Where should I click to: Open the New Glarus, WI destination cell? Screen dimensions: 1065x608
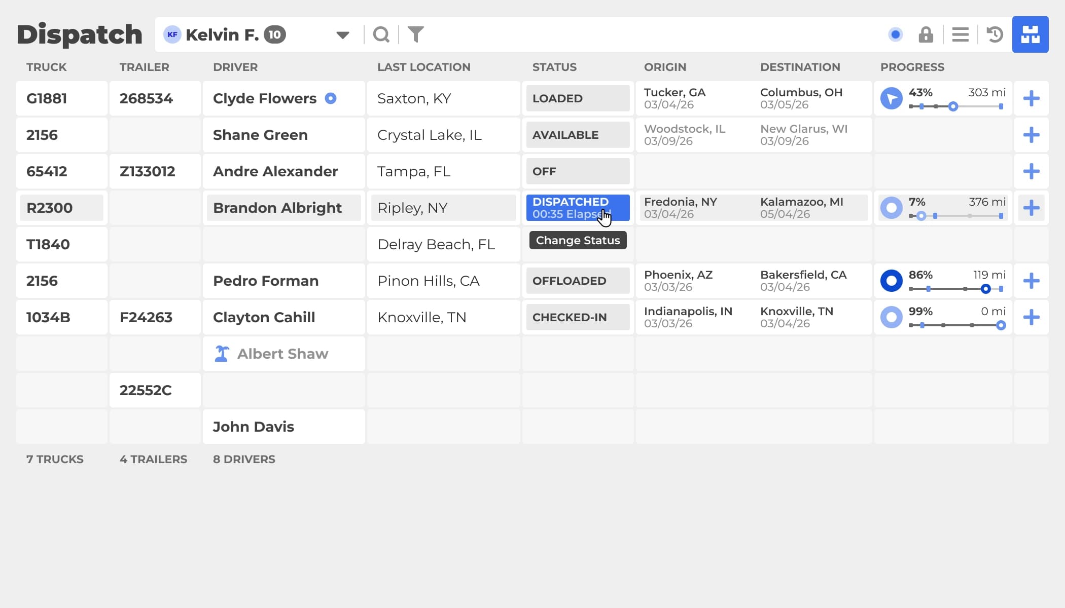[x=804, y=135]
